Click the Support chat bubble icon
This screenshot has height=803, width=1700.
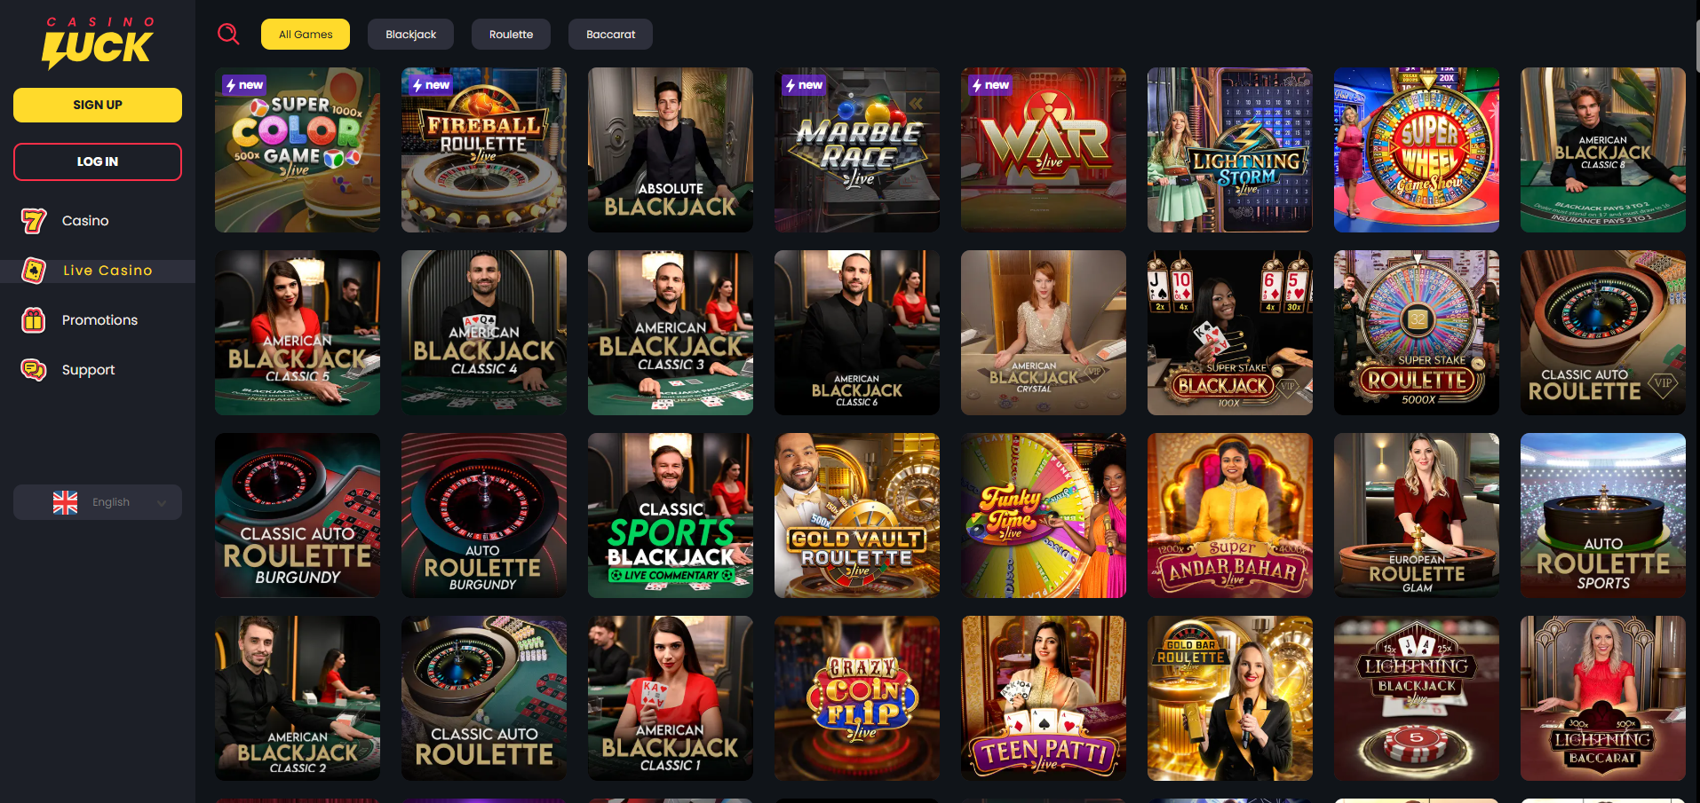(34, 370)
